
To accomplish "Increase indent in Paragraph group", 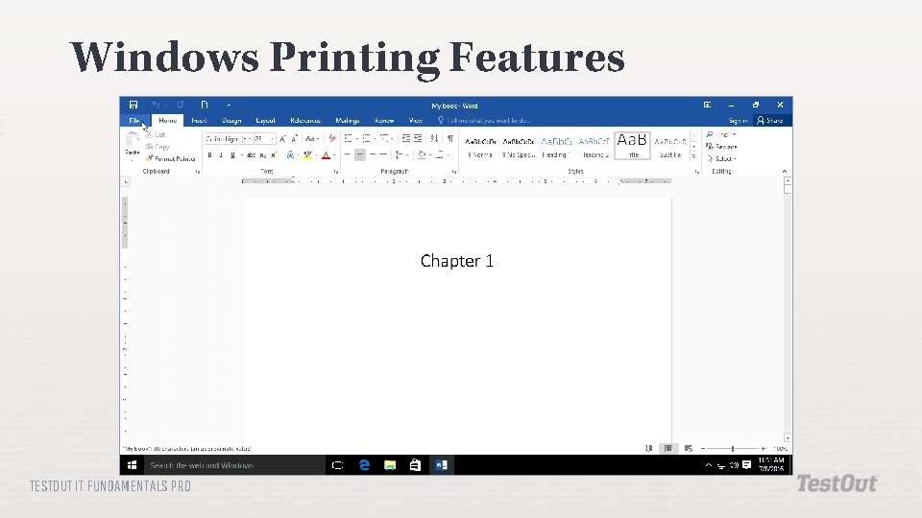I will [x=418, y=138].
